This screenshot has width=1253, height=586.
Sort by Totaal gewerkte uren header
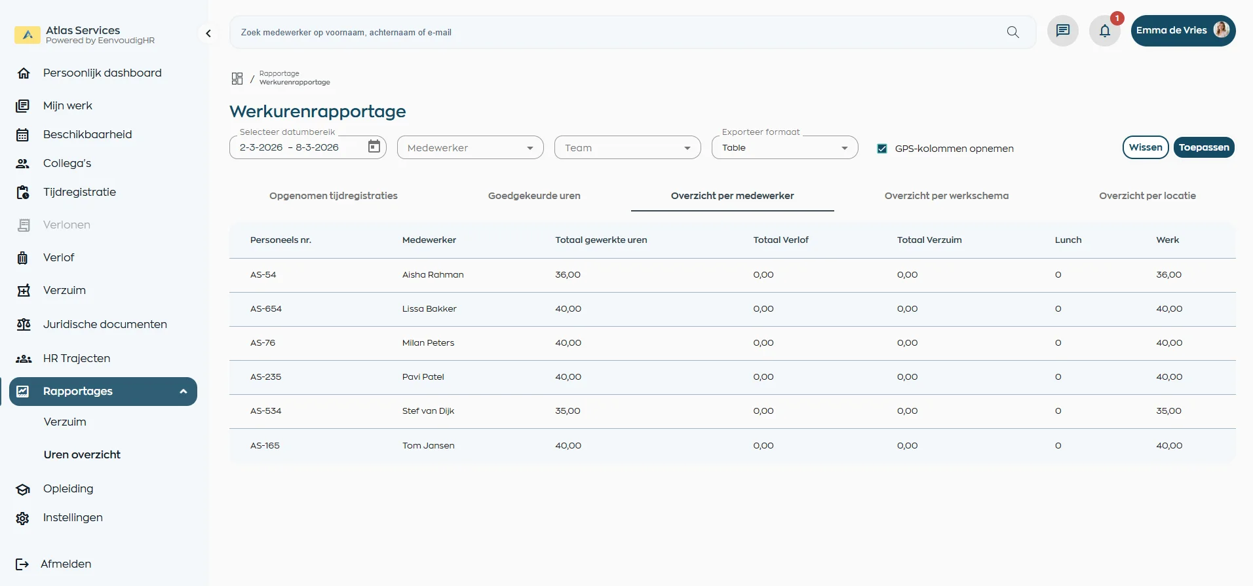601,240
